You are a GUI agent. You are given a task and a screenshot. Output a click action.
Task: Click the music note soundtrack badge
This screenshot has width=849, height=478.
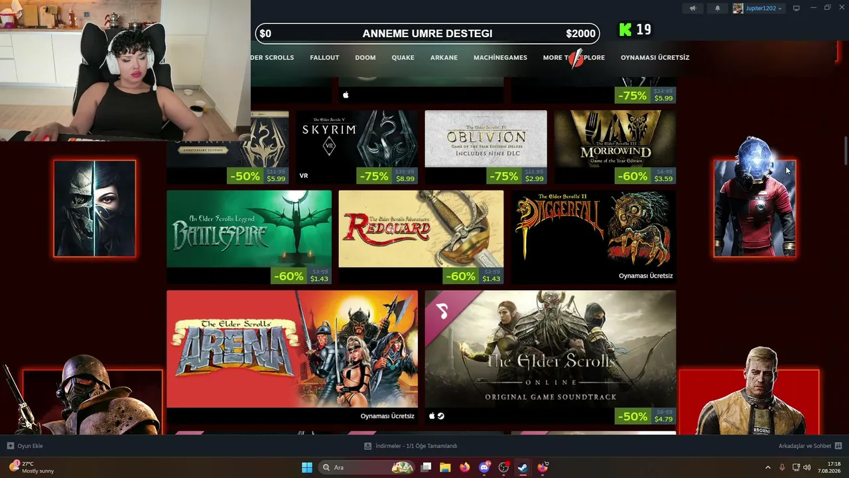(442, 310)
